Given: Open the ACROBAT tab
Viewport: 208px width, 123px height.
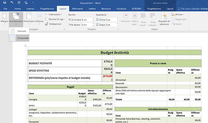Looking at the screenshot, I should tap(136, 9).
